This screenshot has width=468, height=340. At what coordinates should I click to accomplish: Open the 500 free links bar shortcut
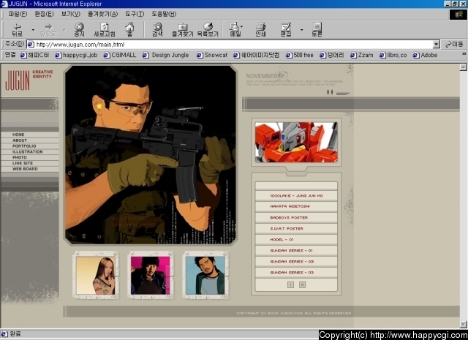tap(300, 56)
